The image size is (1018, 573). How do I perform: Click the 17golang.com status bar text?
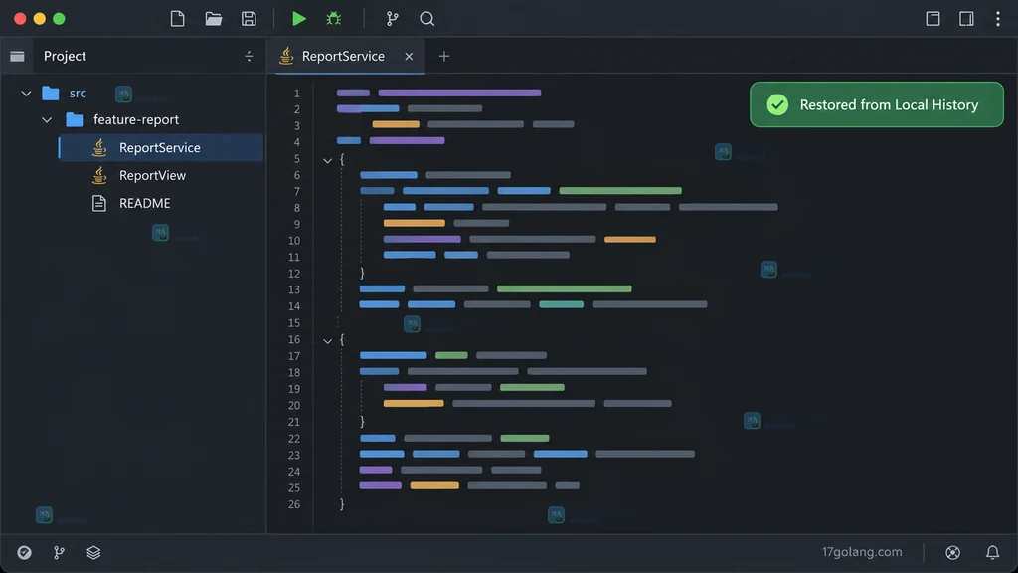(862, 552)
